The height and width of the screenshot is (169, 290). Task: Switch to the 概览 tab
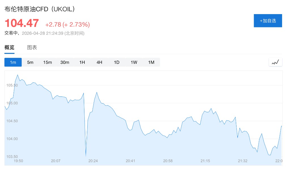(x=9, y=47)
